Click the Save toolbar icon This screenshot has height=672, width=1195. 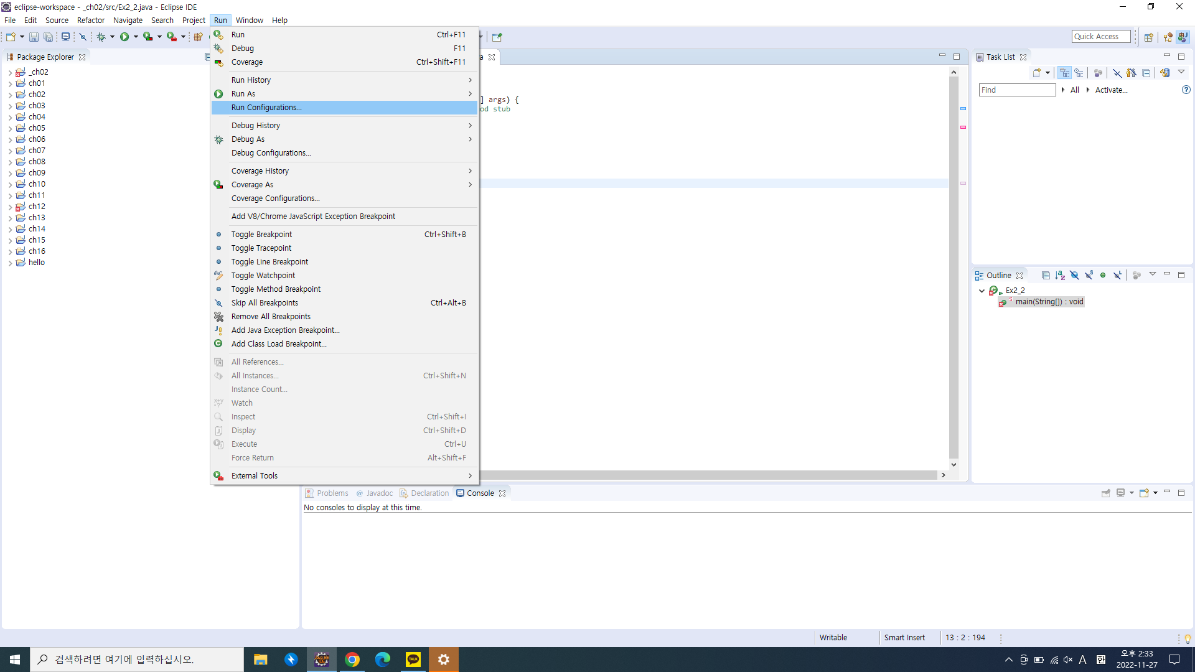[34, 37]
